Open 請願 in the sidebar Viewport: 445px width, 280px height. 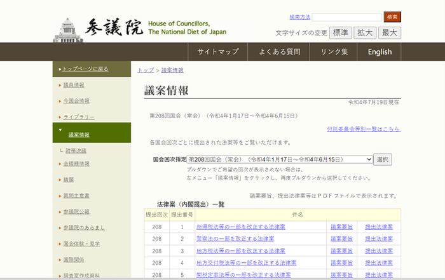pyautogui.click(x=69, y=180)
